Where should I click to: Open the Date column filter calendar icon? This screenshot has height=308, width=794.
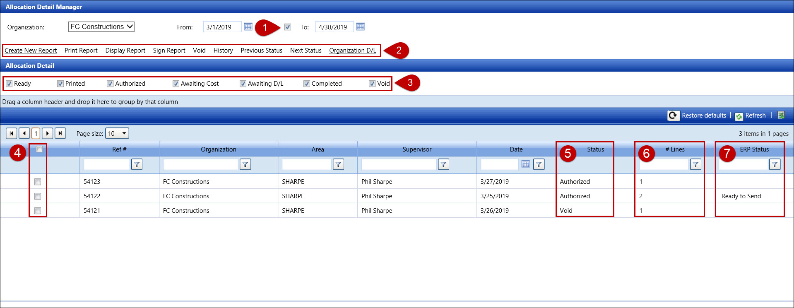pyautogui.click(x=525, y=164)
